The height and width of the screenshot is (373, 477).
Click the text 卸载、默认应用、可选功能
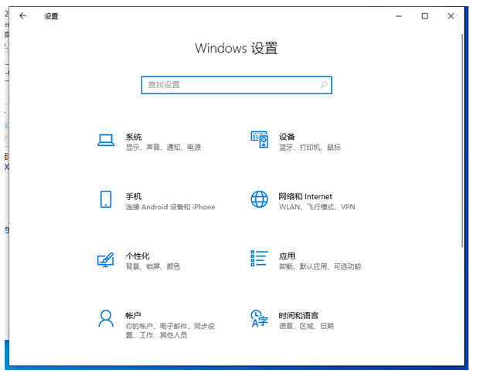320,266
